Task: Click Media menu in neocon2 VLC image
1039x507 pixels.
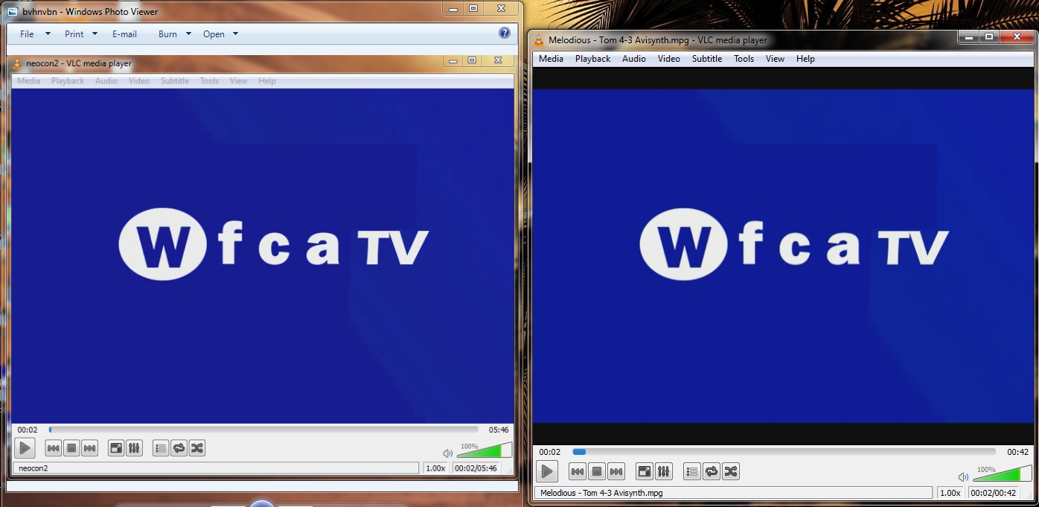Action: 28,81
